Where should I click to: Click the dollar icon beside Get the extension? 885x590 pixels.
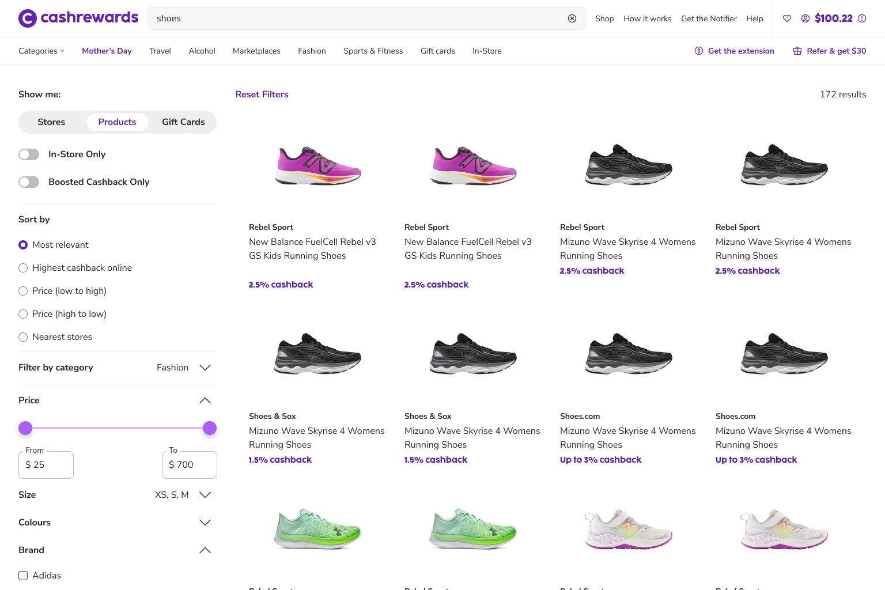coord(699,51)
